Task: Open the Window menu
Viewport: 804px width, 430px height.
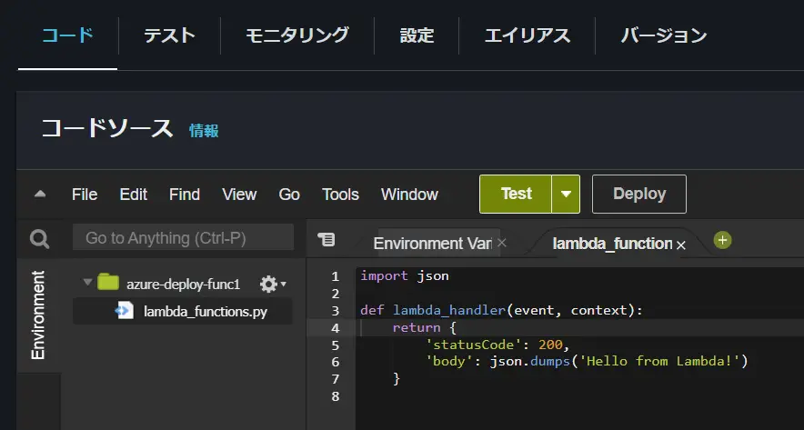Action: click(409, 195)
